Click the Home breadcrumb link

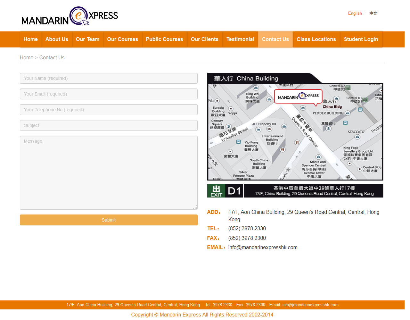(x=27, y=58)
